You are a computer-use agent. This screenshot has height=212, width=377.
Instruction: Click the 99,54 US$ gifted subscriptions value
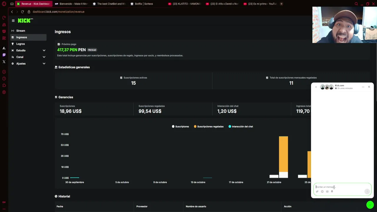pyautogui.click(x=150, y=111)
